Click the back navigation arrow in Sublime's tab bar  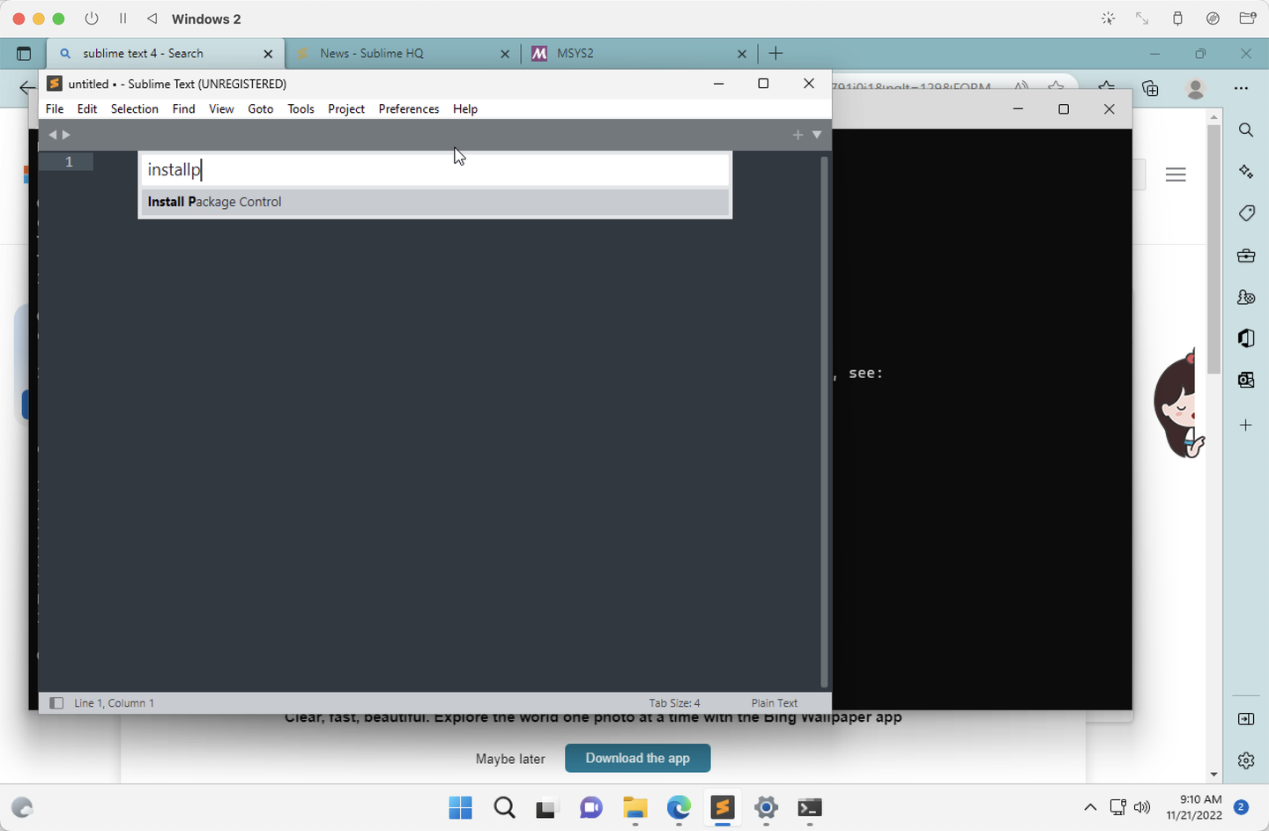tap(52, 134)
